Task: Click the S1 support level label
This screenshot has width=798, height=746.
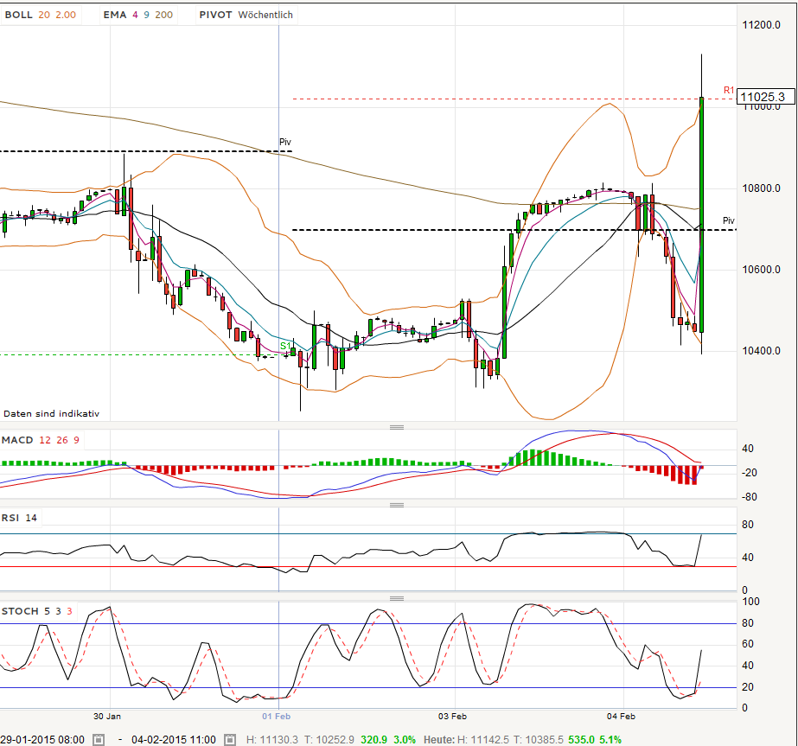Action: (285, 346)
